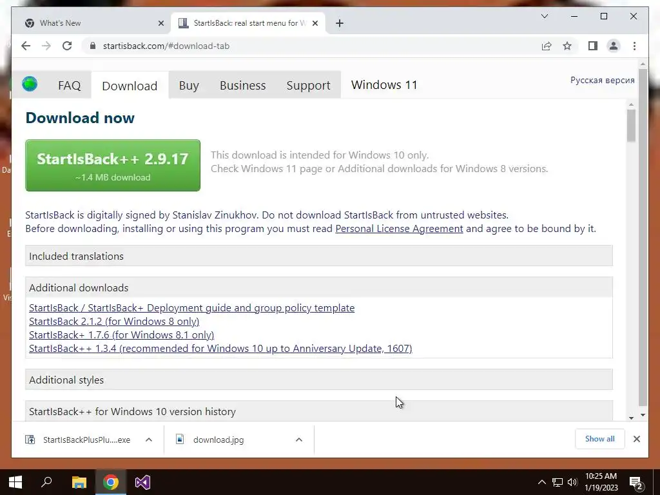Viewport: 660px width, 495px height.
Task: Download StartIsBack 2.1.2 for Windows 8
Action: 113,321
